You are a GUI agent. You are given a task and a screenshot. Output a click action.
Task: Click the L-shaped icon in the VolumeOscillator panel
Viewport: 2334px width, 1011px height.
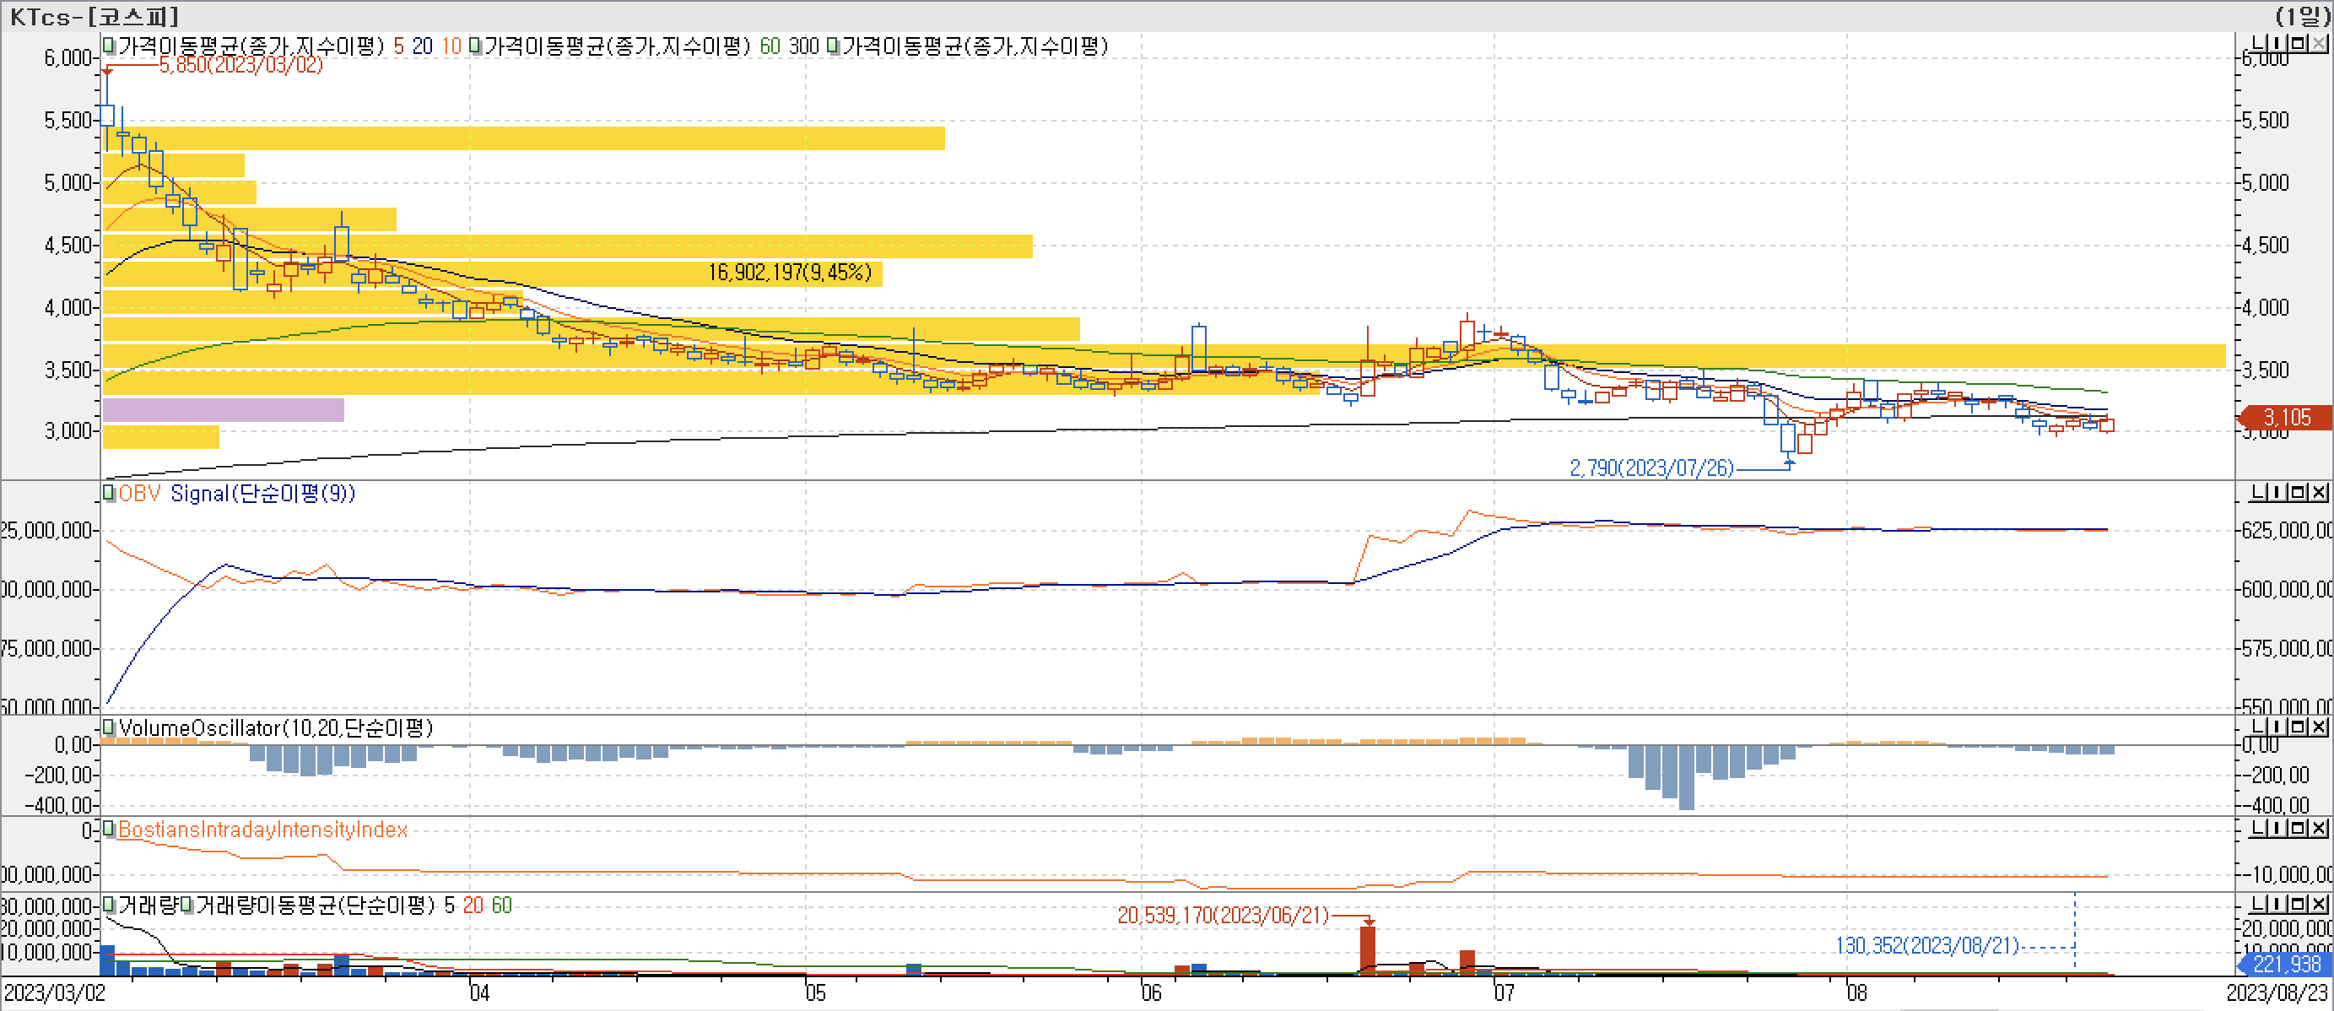click(2259, 727)
